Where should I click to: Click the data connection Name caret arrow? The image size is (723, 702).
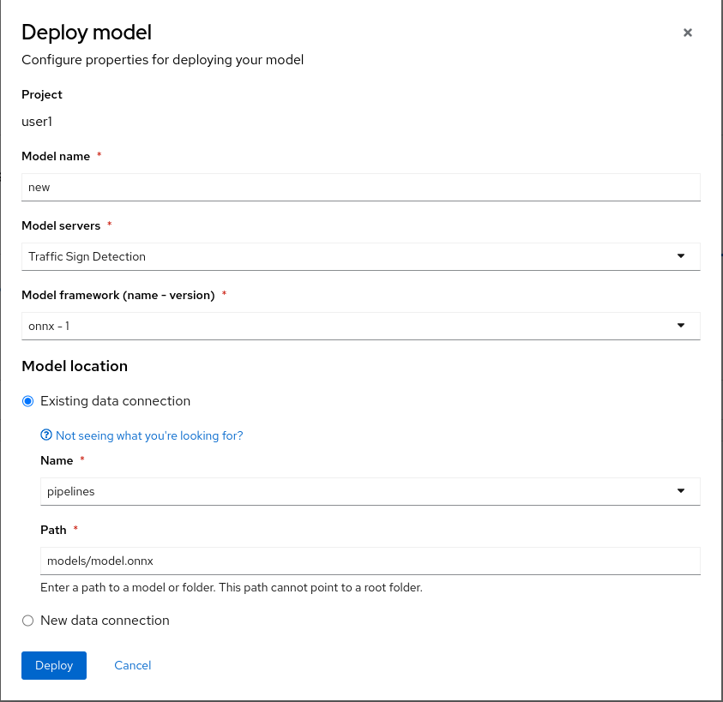click(x=680, y=491)
